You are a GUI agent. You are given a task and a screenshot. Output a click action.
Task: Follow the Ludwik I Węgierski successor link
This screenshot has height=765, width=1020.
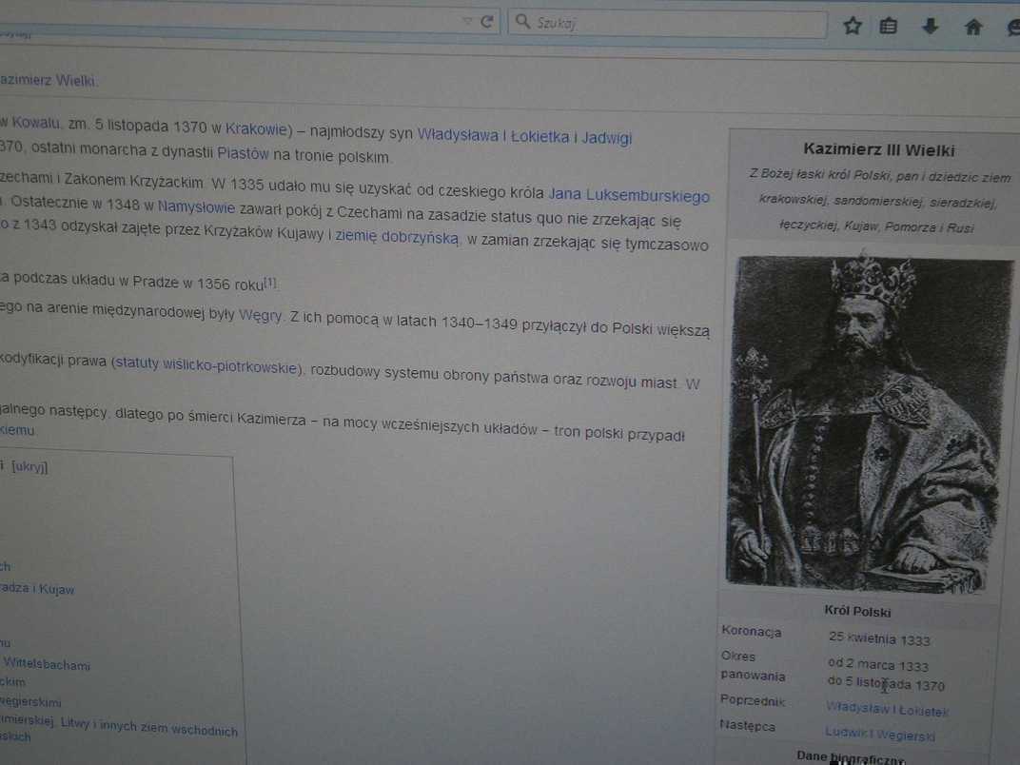[880, 734]
